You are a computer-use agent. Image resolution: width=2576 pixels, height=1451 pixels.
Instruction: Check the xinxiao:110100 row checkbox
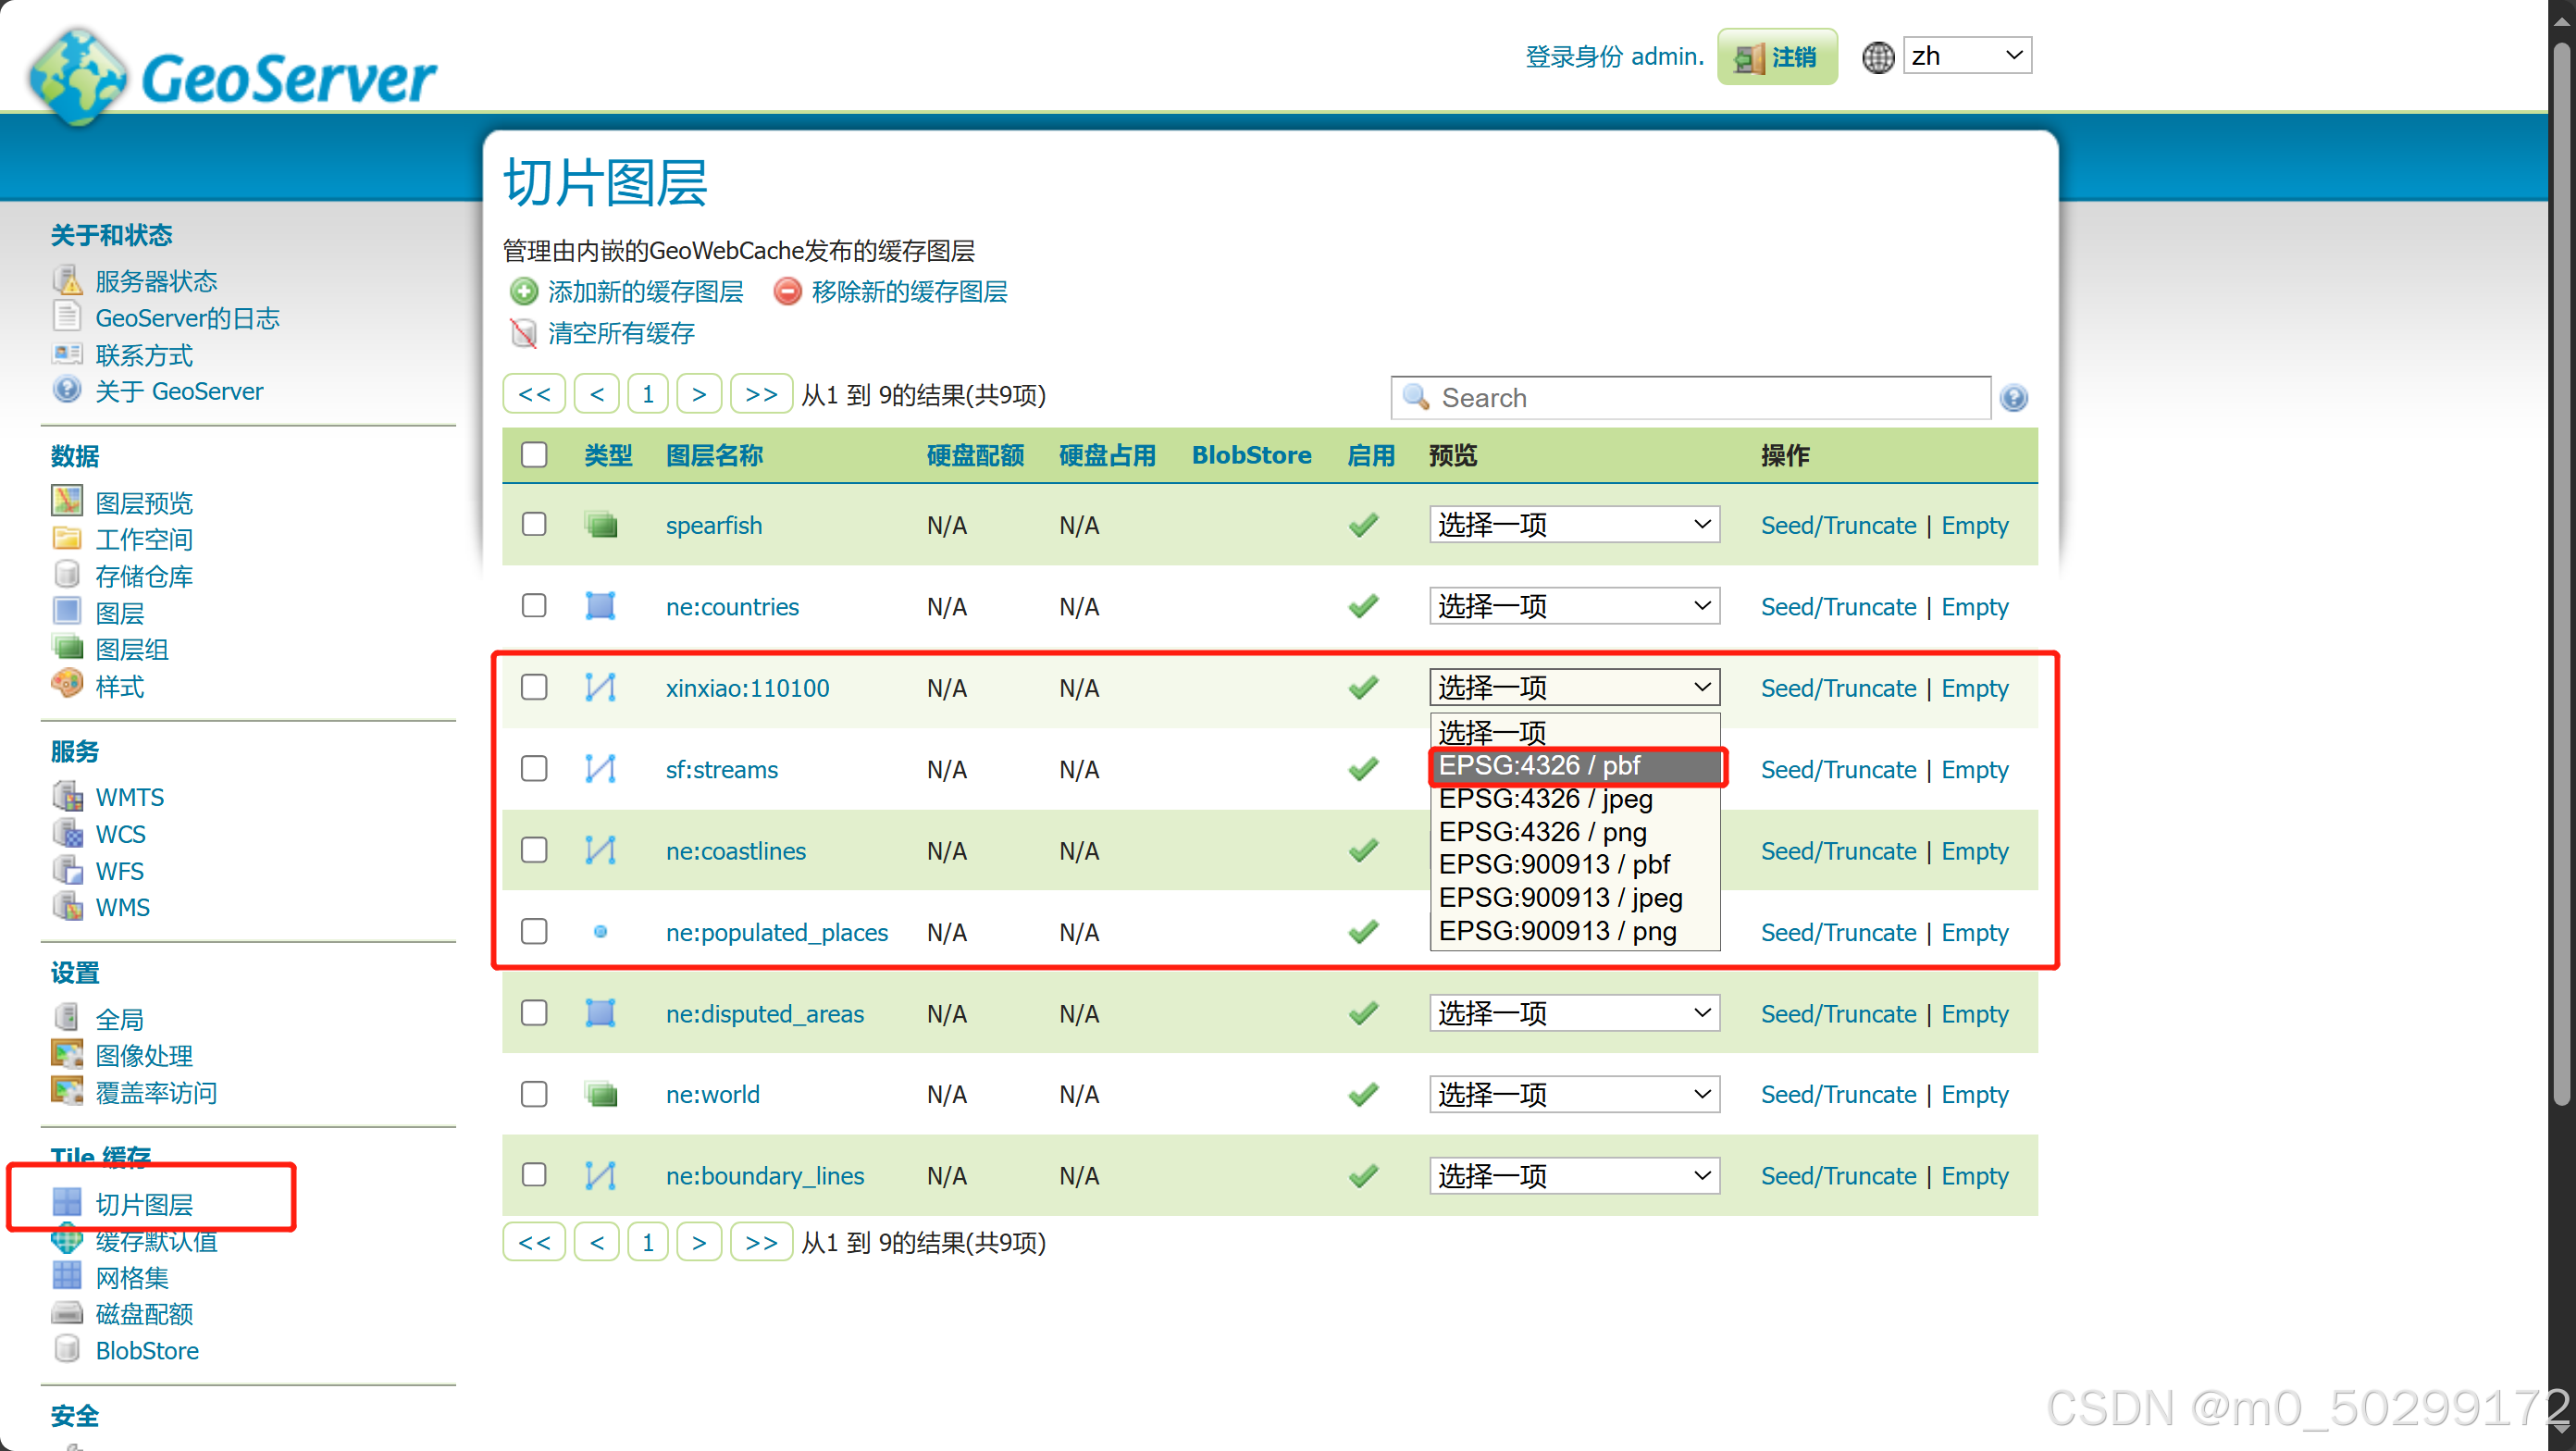click(x=534, y=687)
